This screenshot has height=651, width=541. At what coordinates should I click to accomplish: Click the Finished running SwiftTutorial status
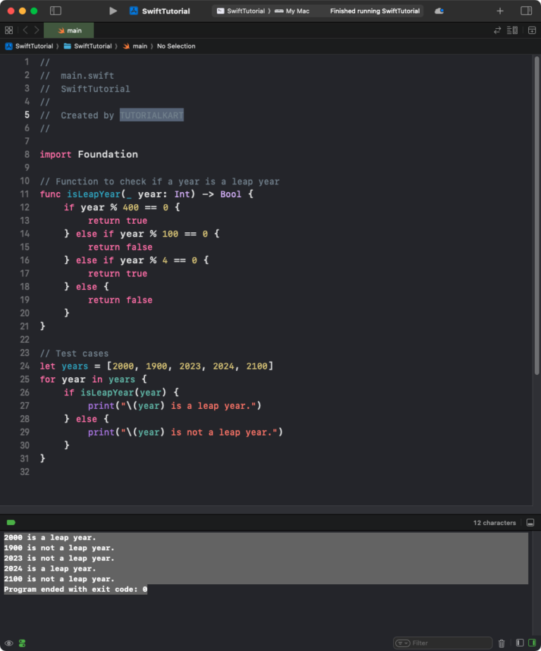click(x=374, y=11)
